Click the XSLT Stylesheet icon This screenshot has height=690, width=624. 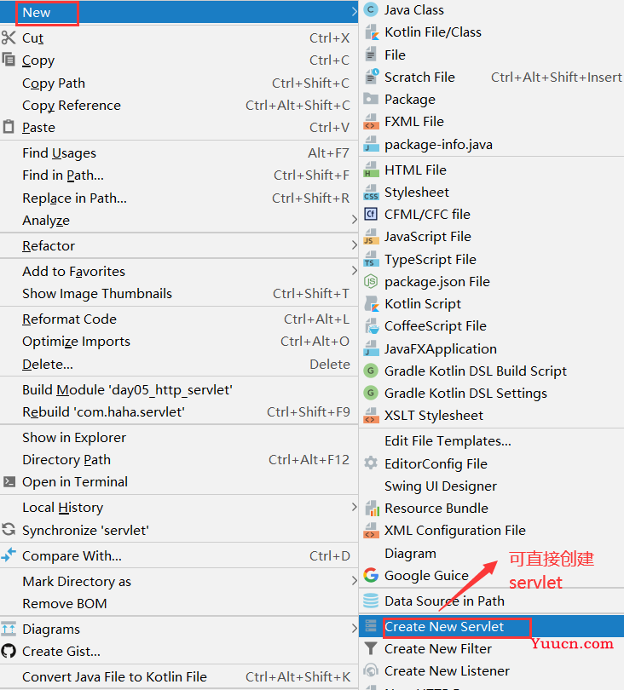(x=371, y=416)
